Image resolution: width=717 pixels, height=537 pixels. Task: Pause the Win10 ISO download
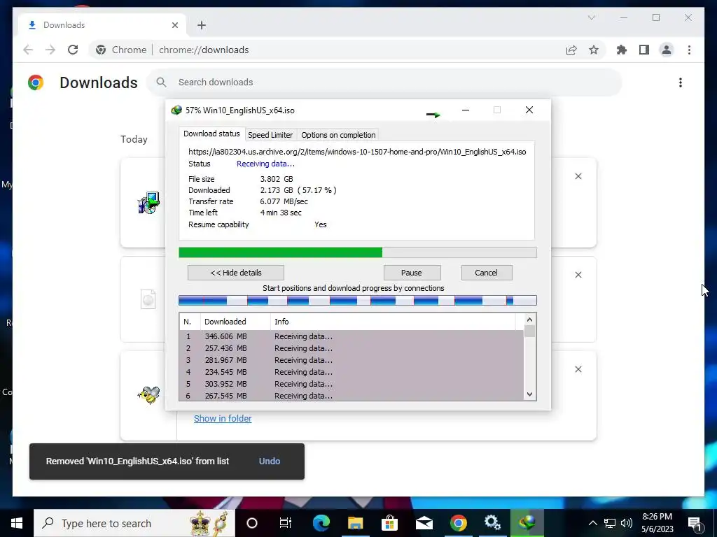pyautogui.click(x=412, y=273)
